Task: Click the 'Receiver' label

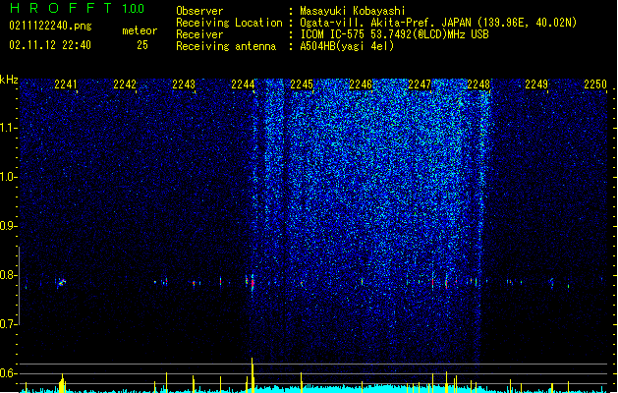Action: point(199,34)
